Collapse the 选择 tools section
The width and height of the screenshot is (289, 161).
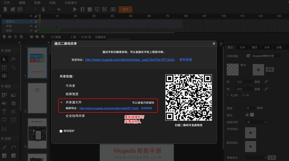pyautogui.click(x=3, y=50)
